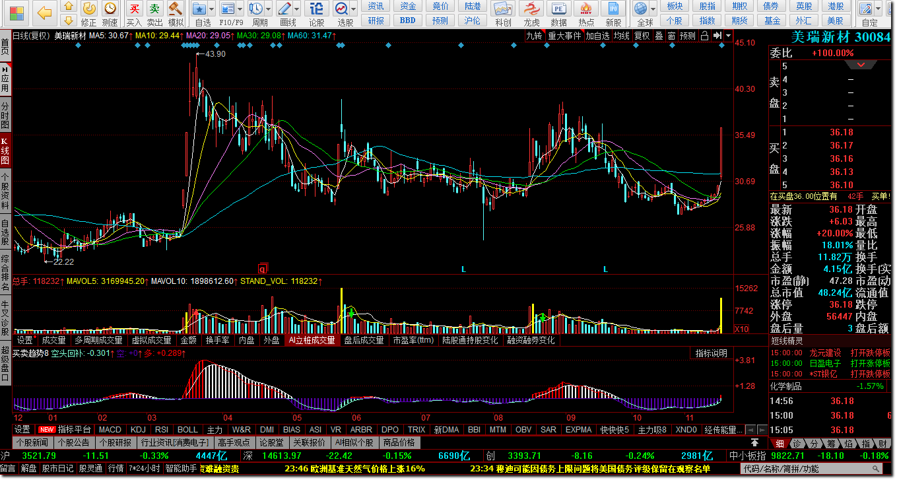
Task: Click the 智能助手 status bar button
Action: [x=182, y=469]
